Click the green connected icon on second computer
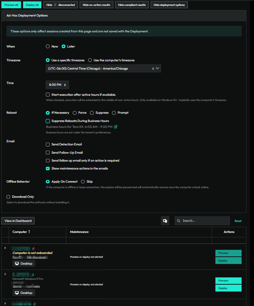The image size is (254, 306). tap(32, 274)
